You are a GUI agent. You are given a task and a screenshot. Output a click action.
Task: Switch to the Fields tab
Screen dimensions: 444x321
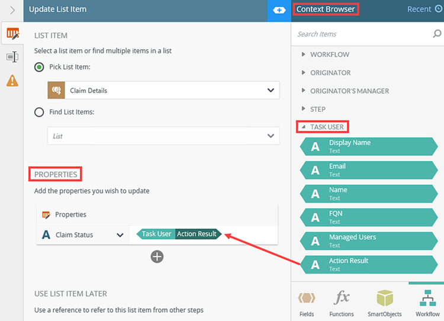click(x=306, y=302)
